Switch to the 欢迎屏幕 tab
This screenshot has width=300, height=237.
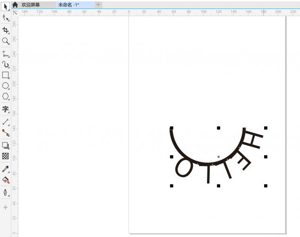click(x=32, y=4)
